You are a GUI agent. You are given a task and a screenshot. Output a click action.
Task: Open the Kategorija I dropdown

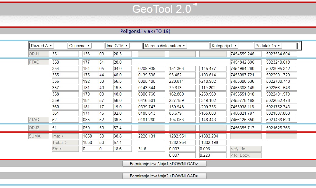[224, 46]
